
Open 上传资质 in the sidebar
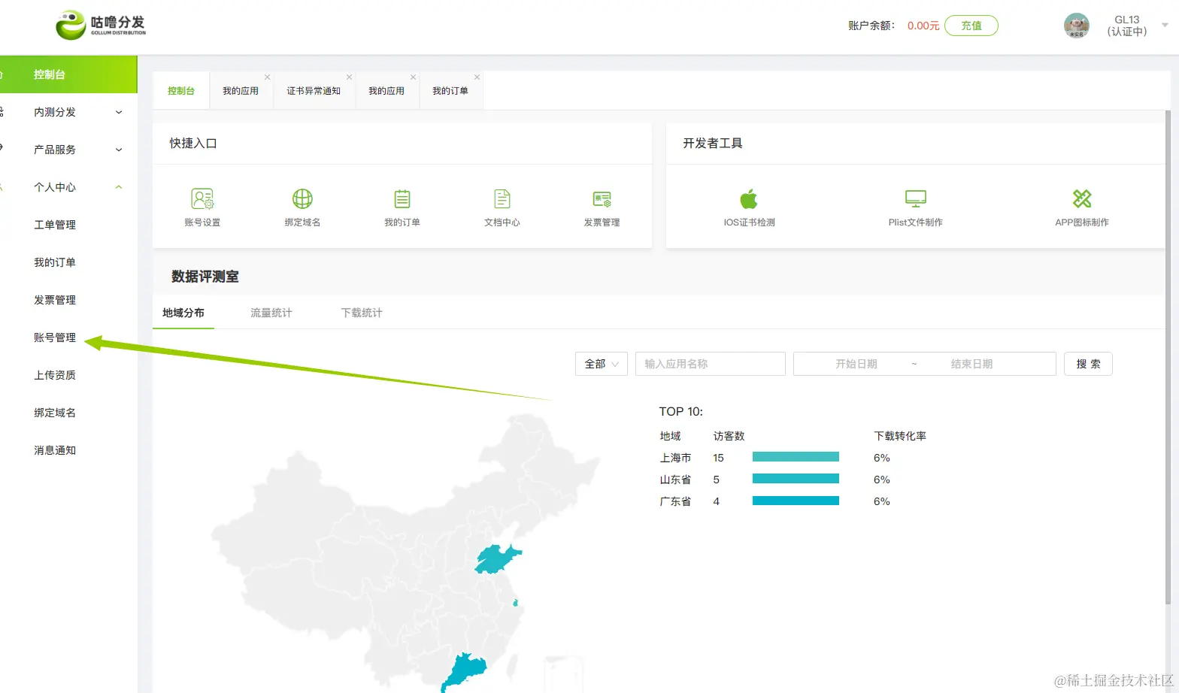coord(55,375)
